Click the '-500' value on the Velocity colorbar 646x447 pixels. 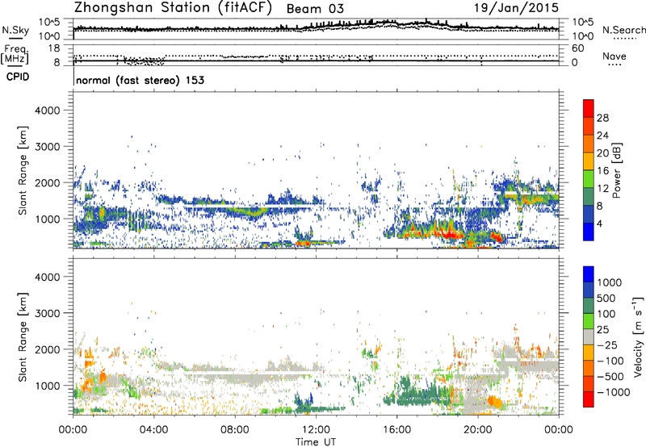pyautogui.click(x=610, y=377)
